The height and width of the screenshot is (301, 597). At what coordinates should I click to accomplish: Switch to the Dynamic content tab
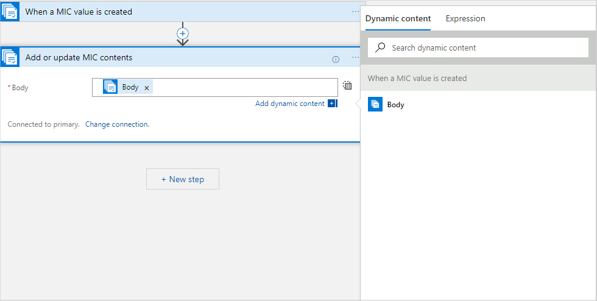398,19
